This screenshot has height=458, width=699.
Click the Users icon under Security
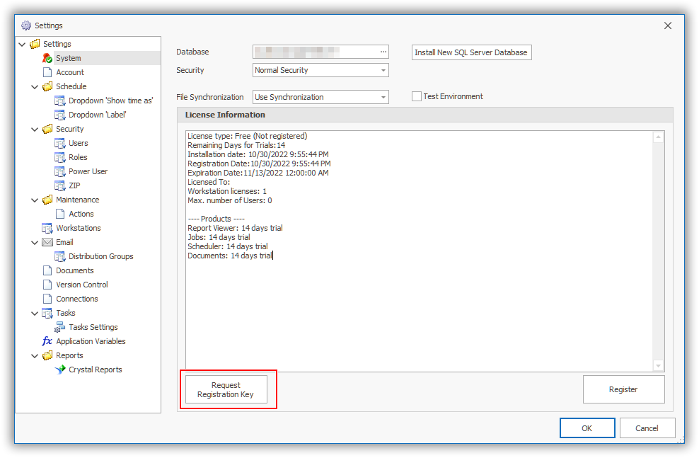(60, 143)
